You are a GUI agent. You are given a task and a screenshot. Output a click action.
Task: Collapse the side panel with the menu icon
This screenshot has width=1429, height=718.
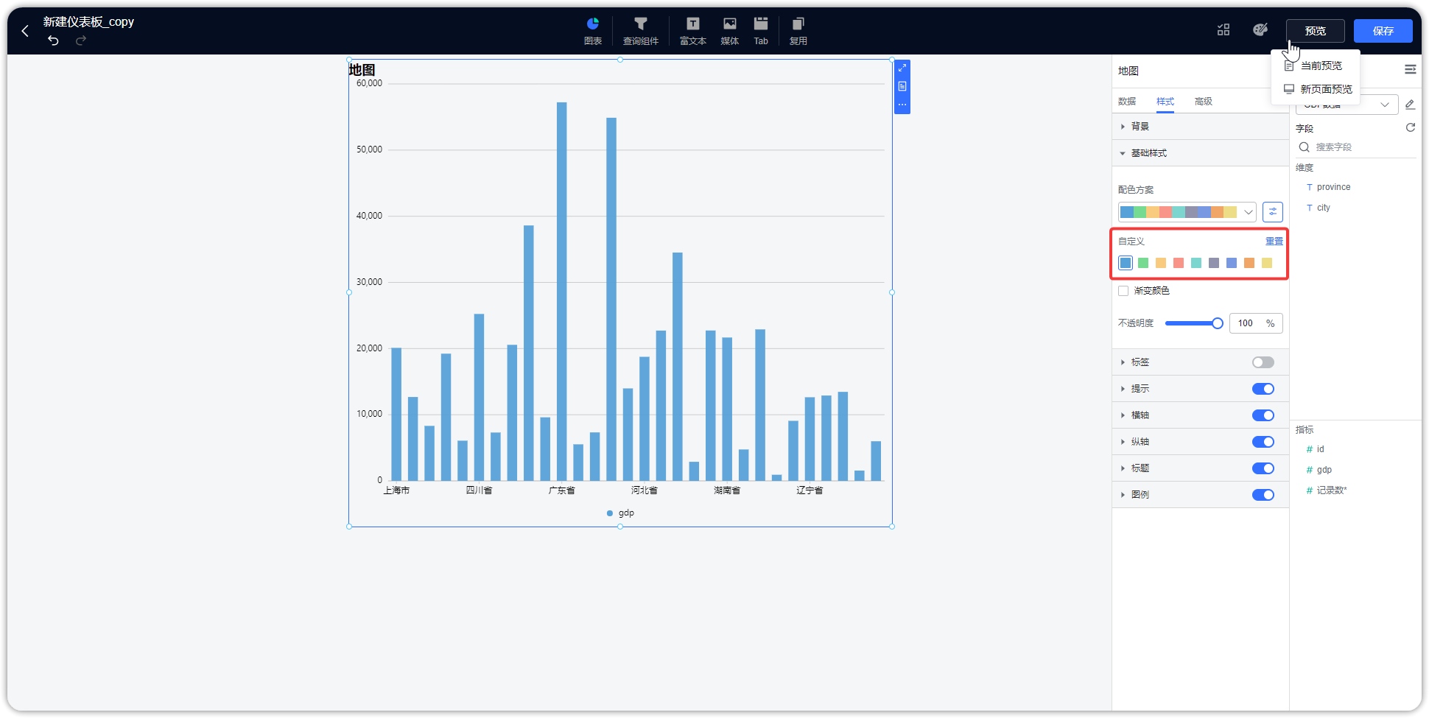(1411, 69)
